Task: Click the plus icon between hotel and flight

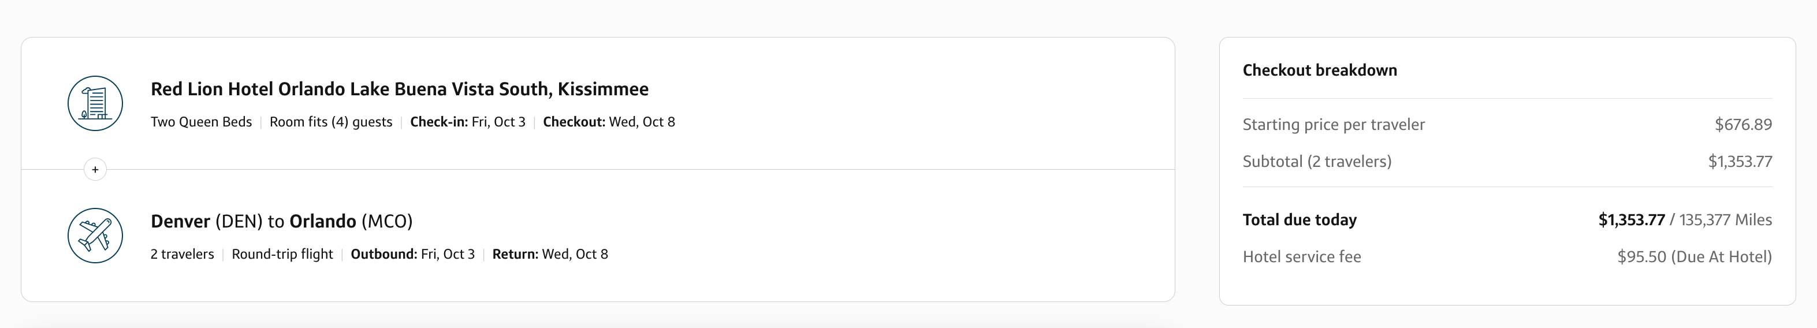Action: [x=95, y=169]
